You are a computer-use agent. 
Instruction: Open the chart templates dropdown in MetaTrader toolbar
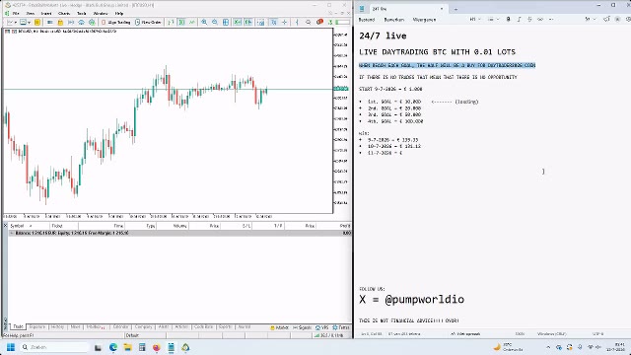26,22
